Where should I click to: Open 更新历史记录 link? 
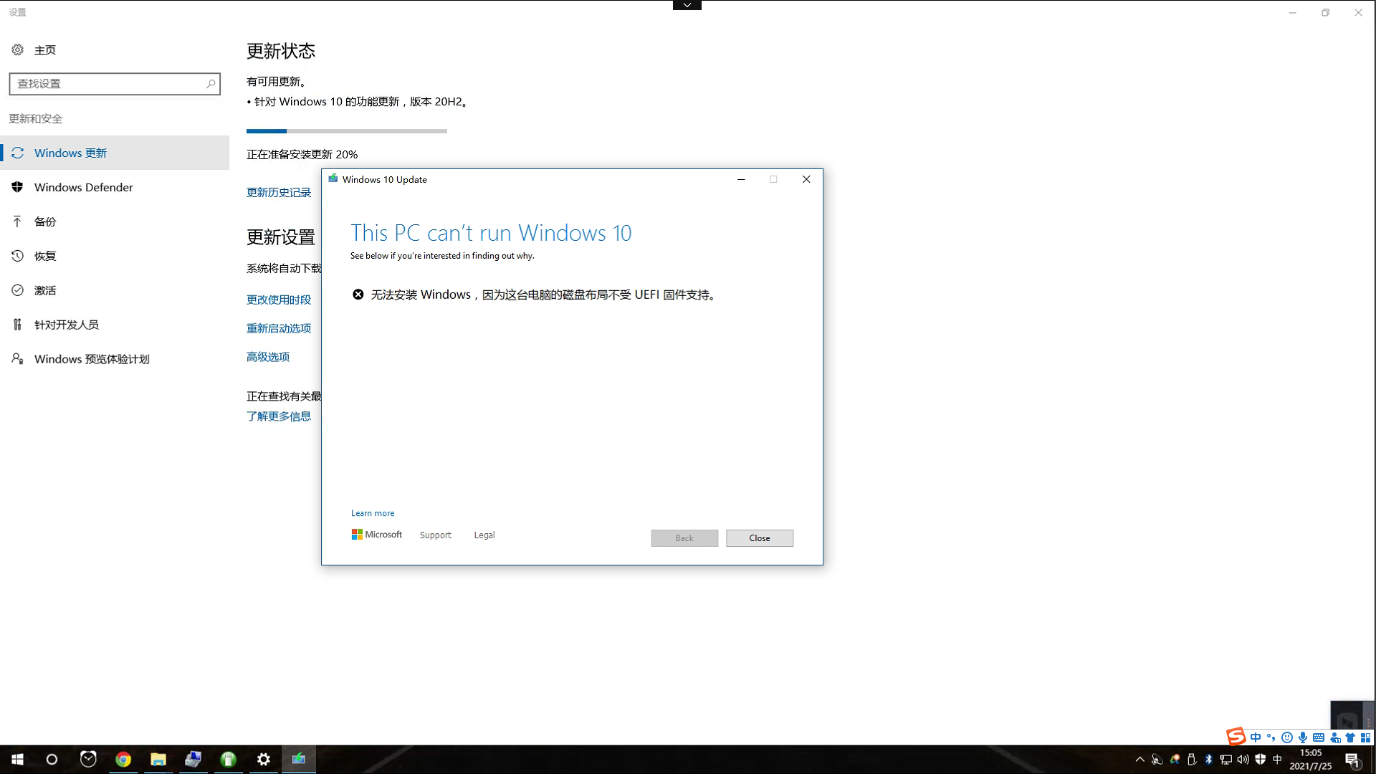pos(279,192)
